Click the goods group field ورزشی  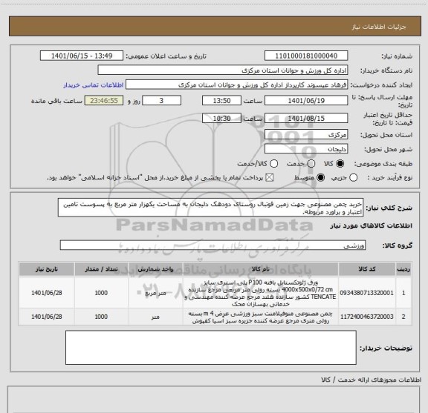coord(213,245)
